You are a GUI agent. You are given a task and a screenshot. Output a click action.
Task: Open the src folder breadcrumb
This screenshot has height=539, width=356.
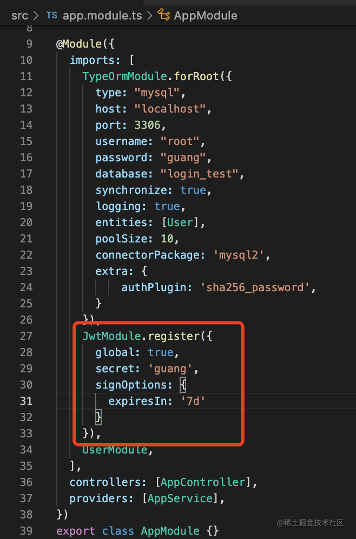[x=19, y=15]
